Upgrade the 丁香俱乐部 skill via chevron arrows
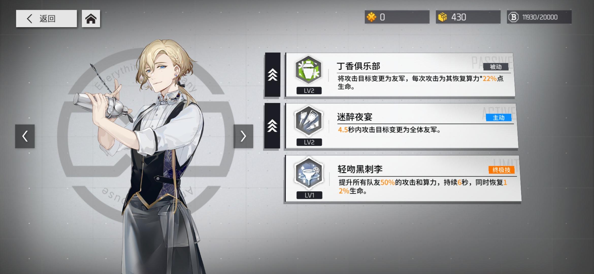This screenshot has height=274, width=594. pyautogui.click(x=273, y=75)
